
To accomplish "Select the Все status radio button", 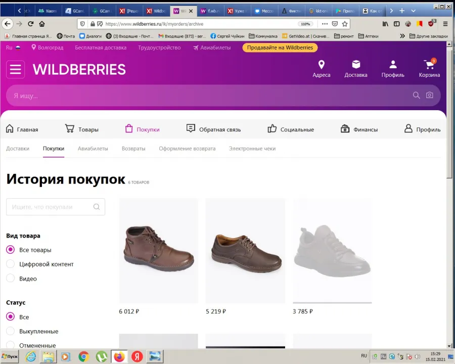I will coord(11,316).
